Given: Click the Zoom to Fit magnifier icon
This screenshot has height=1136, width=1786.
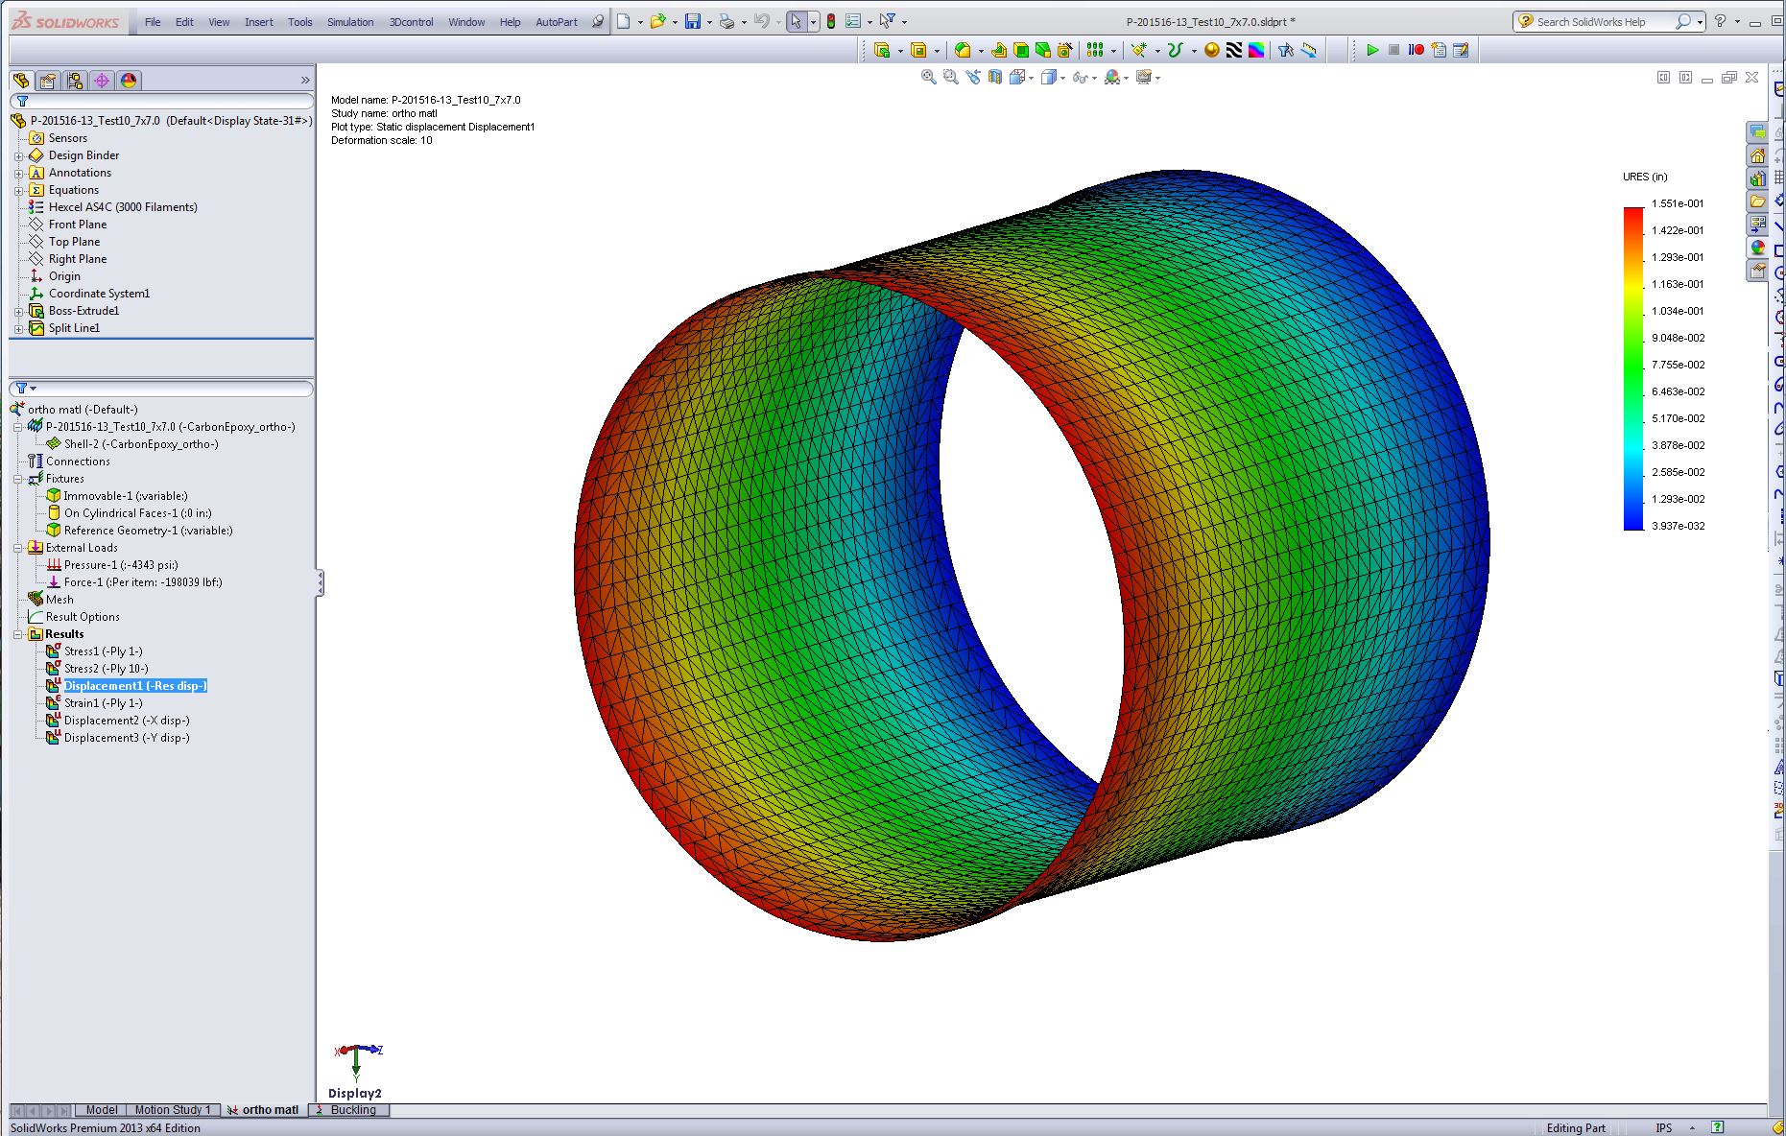Looking at the screenshot, I should tap(928, 77).
